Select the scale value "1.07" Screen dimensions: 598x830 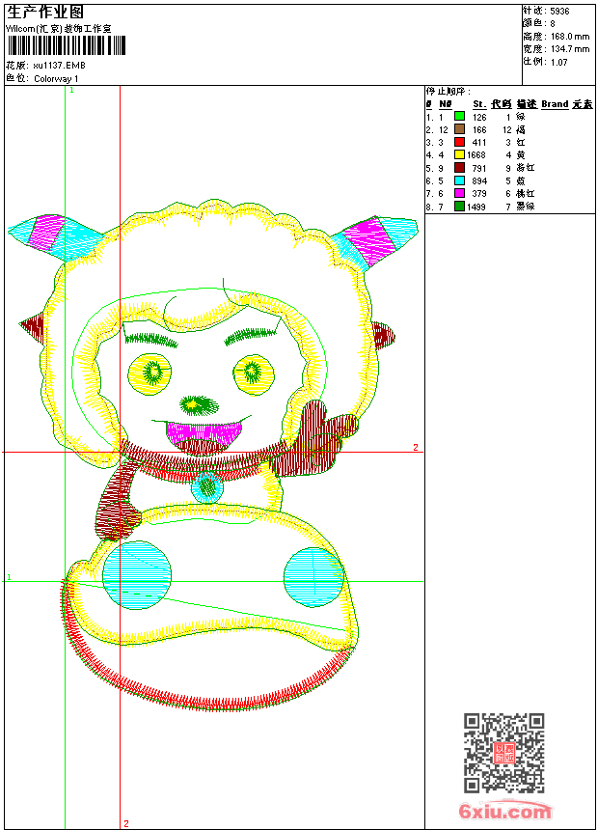[x=558, y=62]
